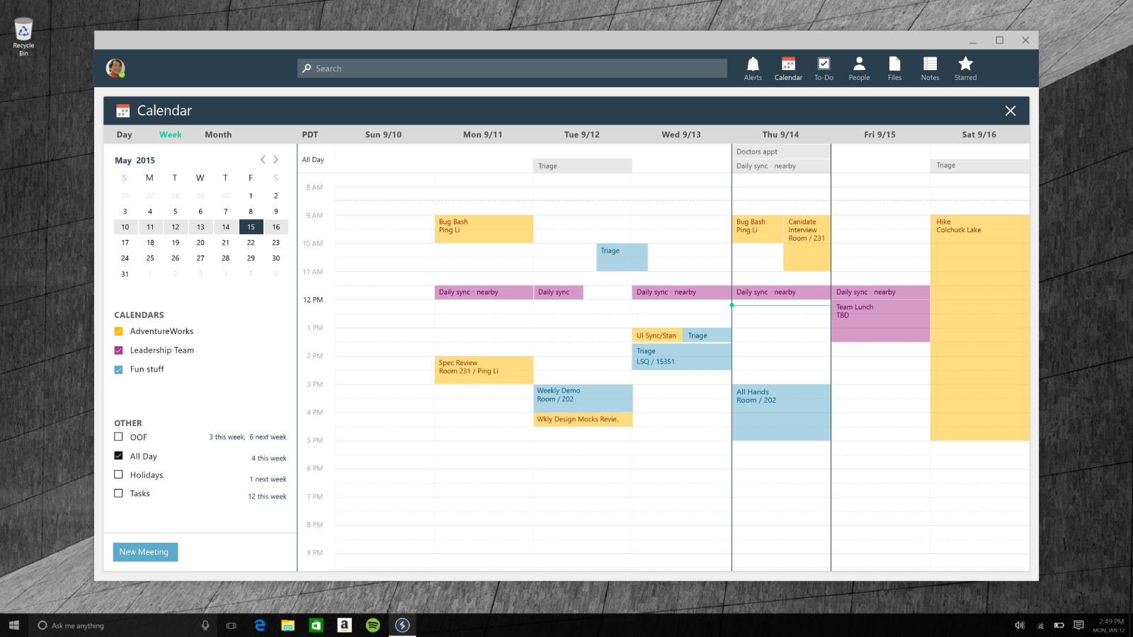Open the All Hands meeting on Thursday

pos(780,412)
